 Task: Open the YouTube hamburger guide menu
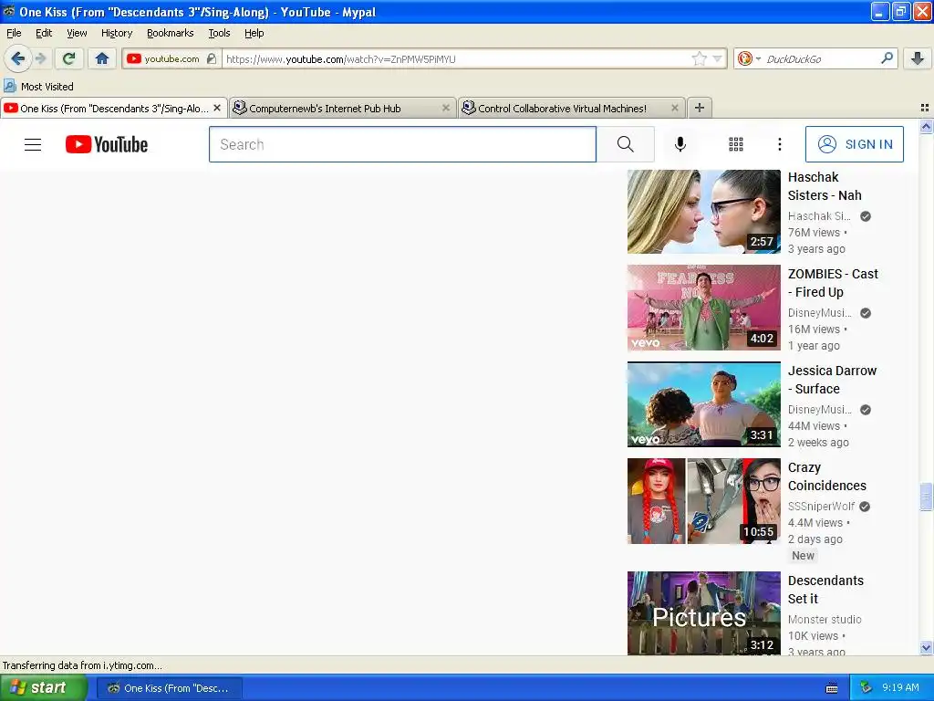pyautogui.click(x=33, y=144)
